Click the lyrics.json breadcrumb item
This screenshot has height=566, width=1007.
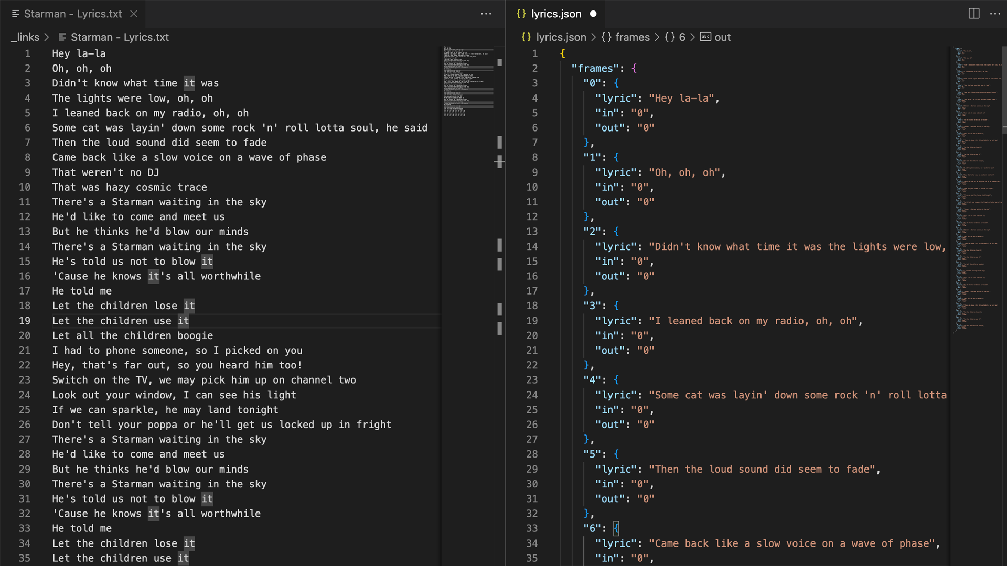point(561,37)
